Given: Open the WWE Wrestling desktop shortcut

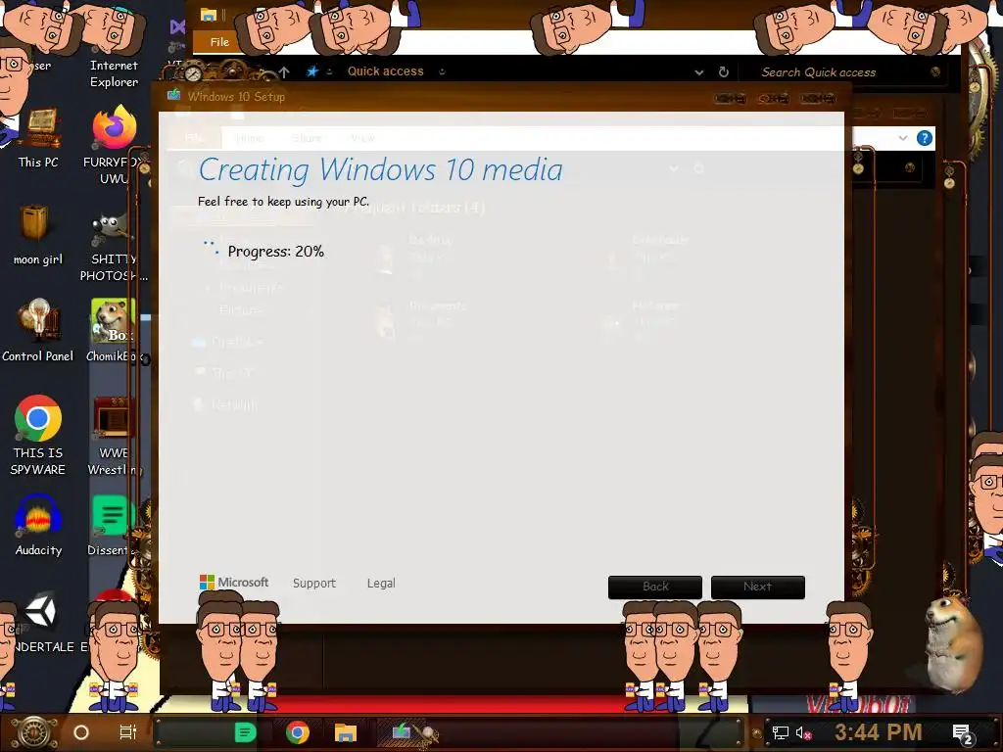Looking at the screenshot, I should [114, 436].
